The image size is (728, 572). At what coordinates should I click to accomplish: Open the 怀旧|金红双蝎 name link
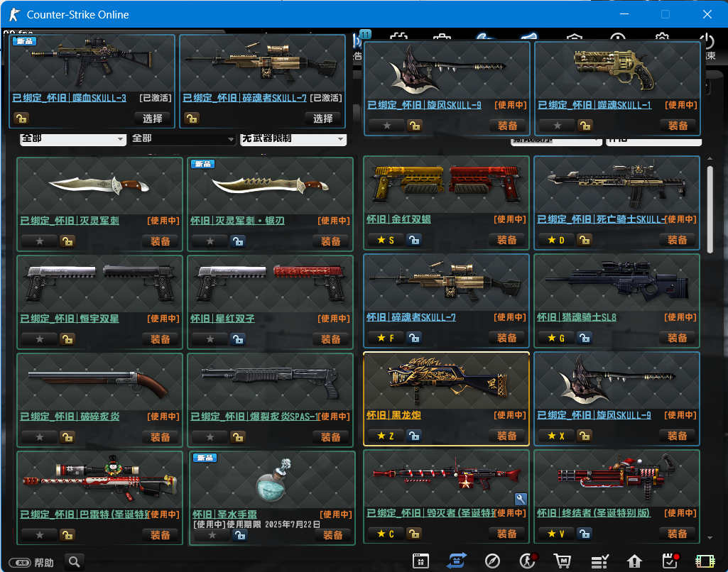(399, 219)
